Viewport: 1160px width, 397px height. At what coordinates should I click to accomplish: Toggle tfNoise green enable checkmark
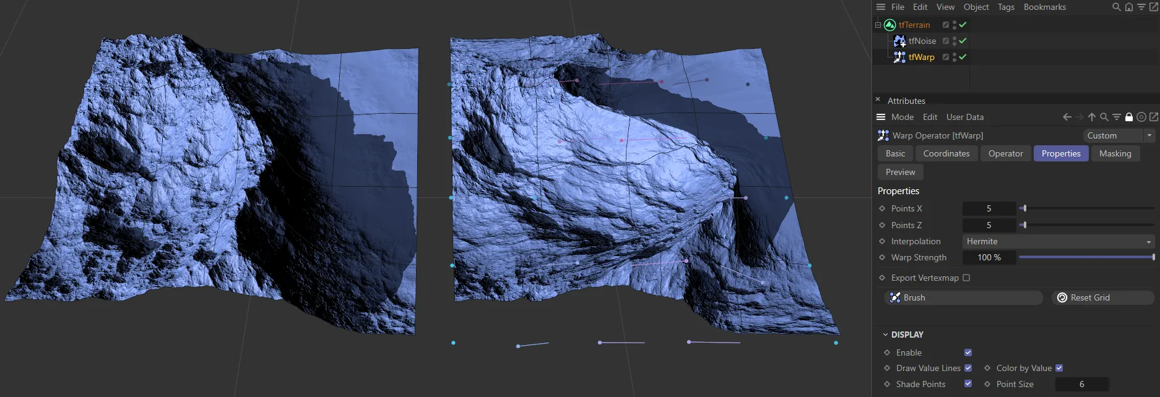[963, 41]
